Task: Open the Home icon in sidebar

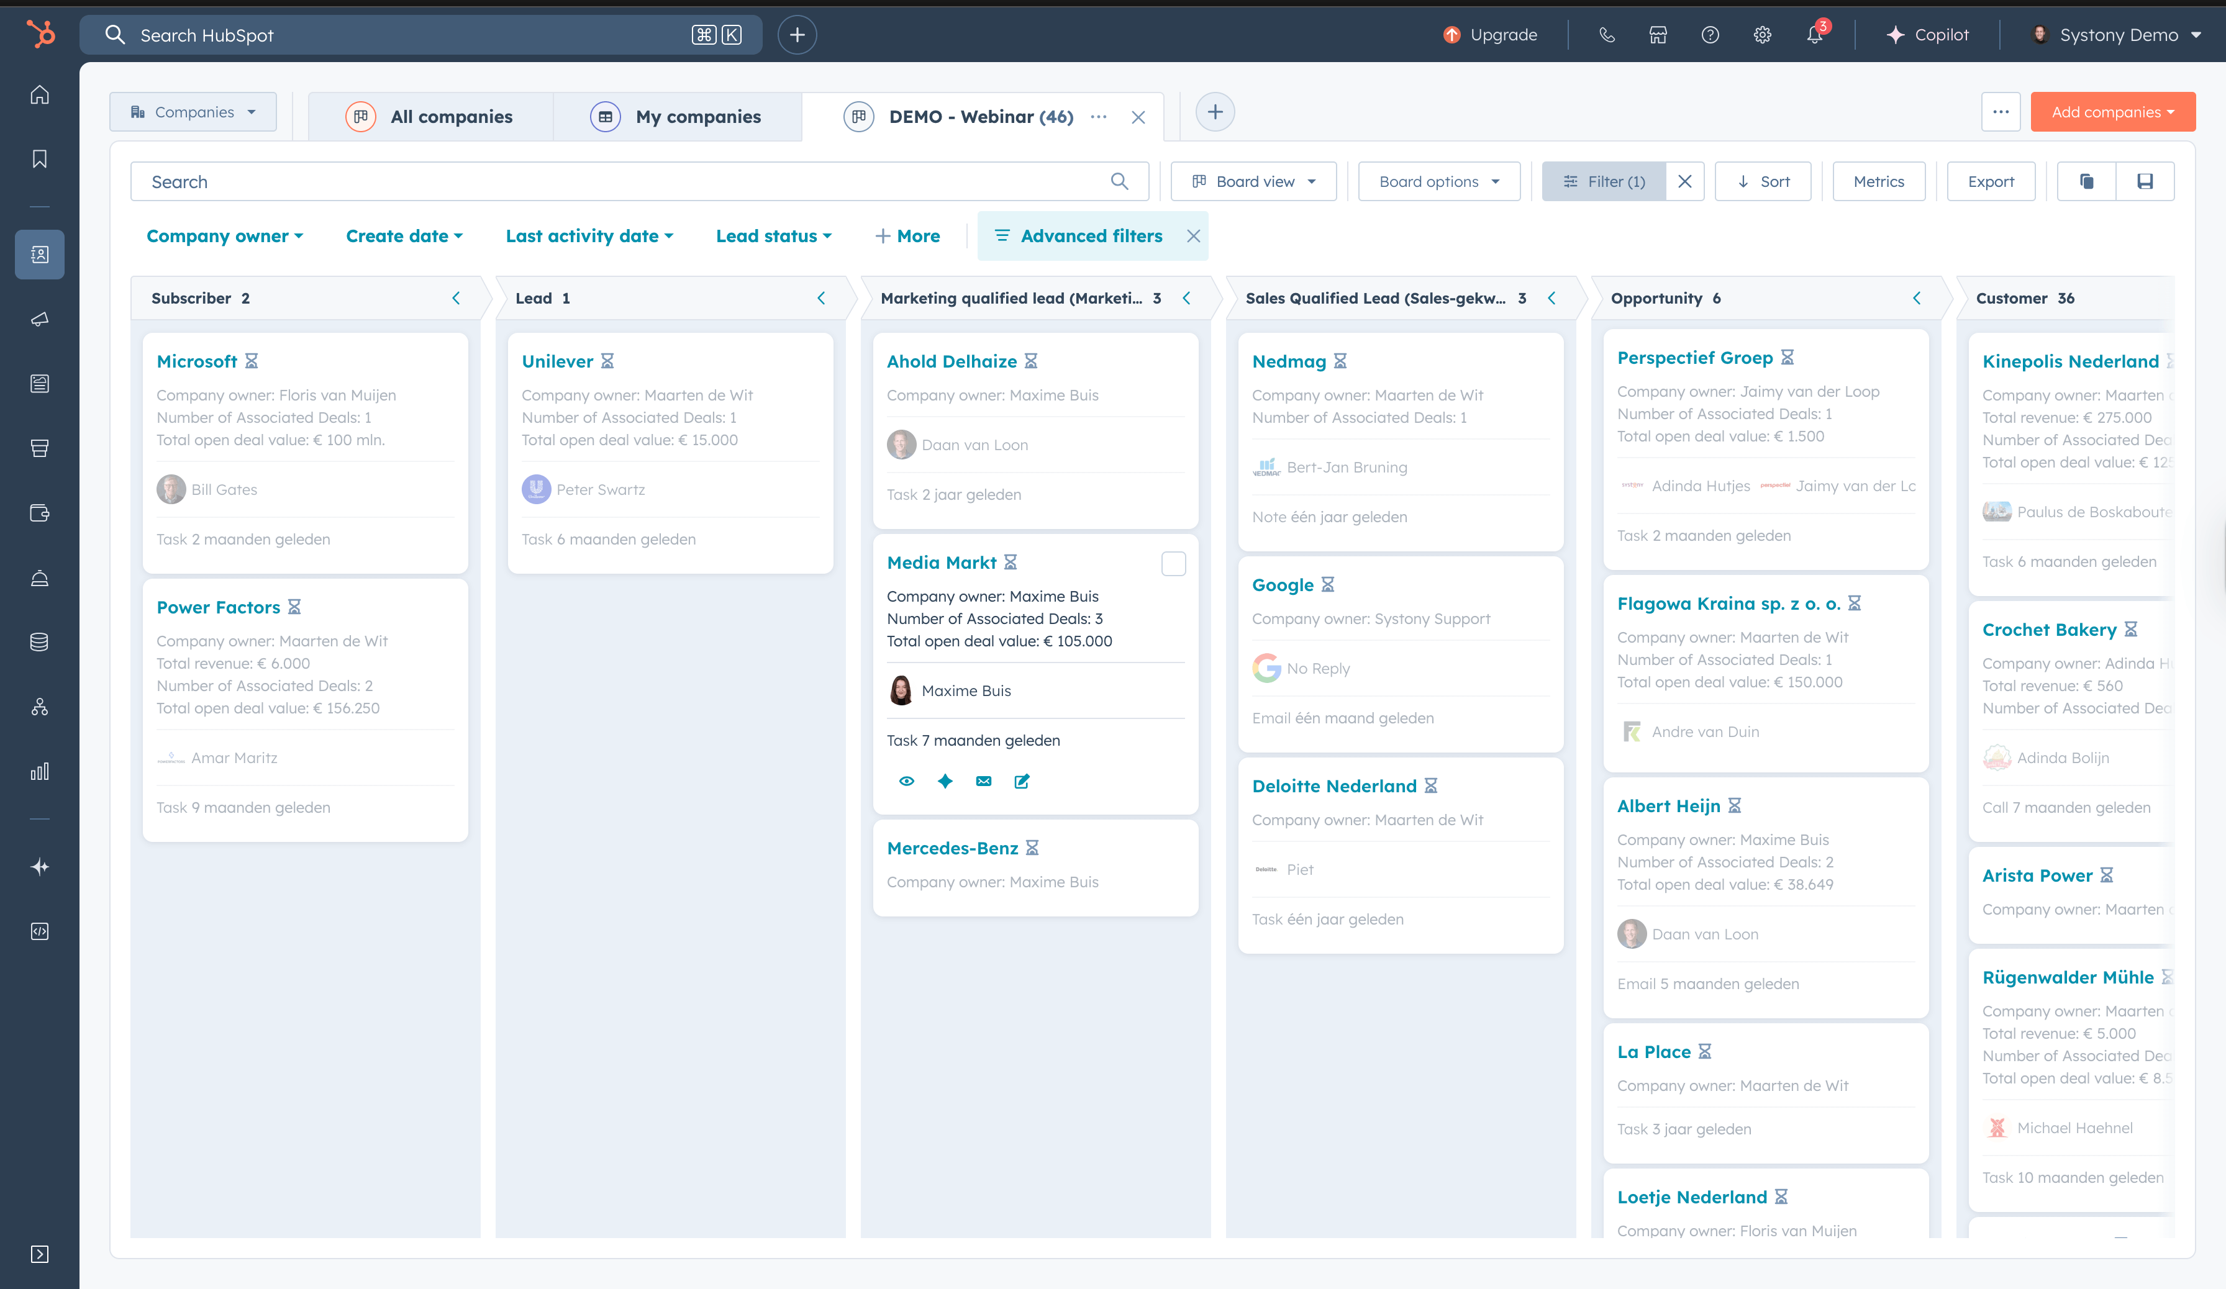Action: pos(40,94)
